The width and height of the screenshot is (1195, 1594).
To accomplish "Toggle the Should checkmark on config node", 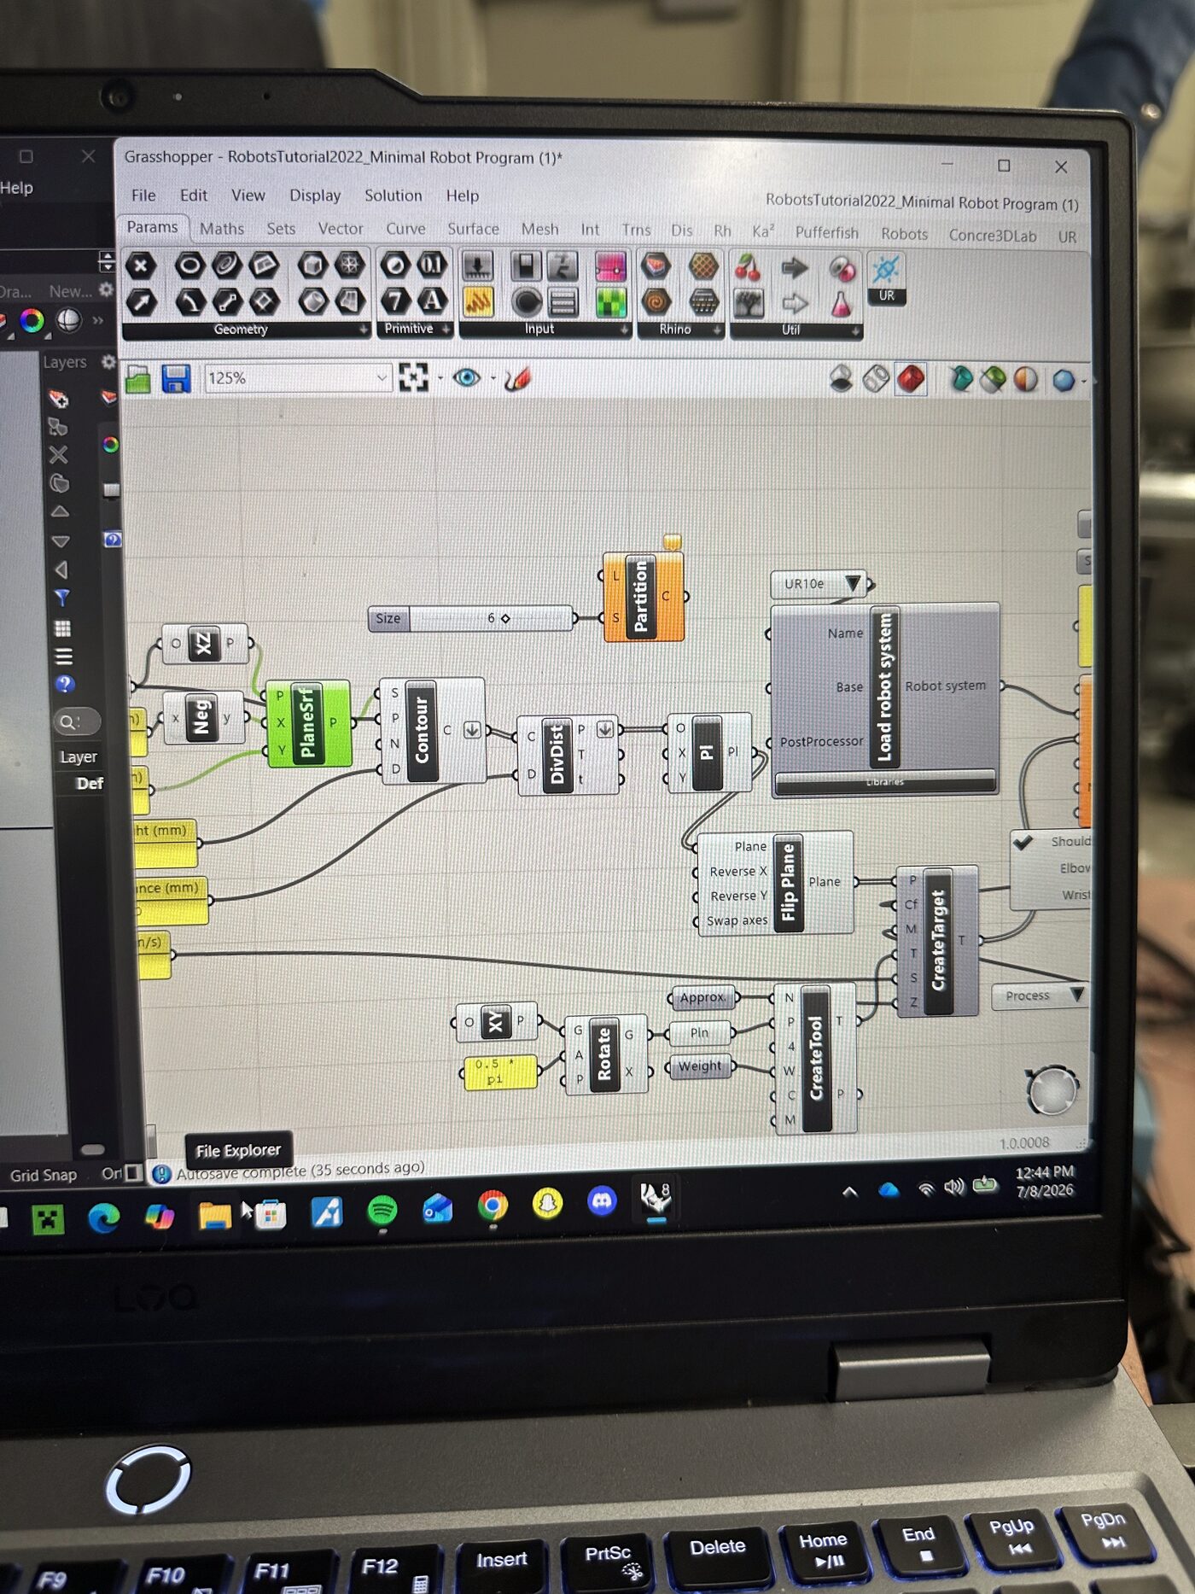I will coord(1023,842).
